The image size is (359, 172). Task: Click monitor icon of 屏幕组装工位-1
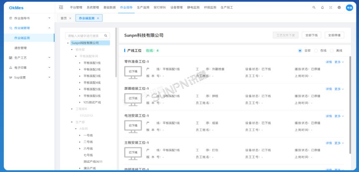133,100
